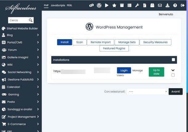The width and height of the screenshot is (188, 132).
Task: Click the installation https URL link
Action: point(69,72)
